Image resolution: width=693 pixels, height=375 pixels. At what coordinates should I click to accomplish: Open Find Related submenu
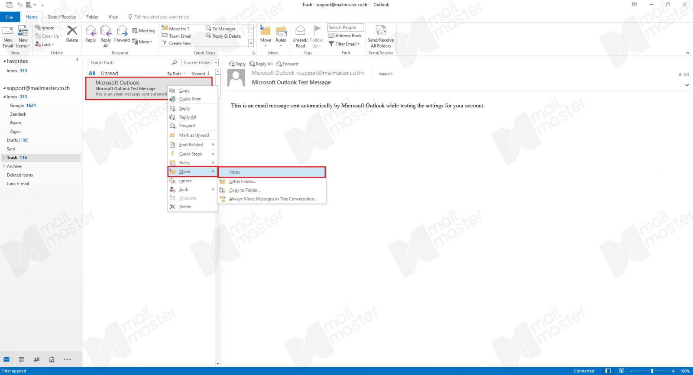point(192,145)
